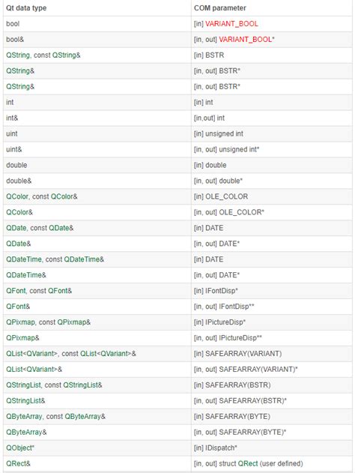
Task: Click the QDate link beside const QDate&
Action: click(x=16, y=228)
